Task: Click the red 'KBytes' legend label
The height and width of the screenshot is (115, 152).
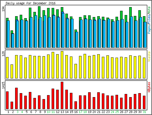Action: pos(149,87)
